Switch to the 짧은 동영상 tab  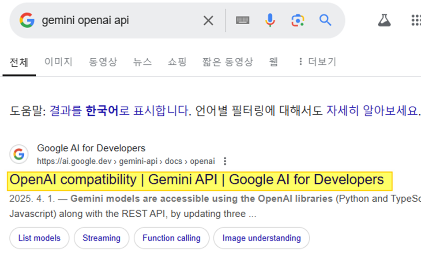tap(228, 62)
